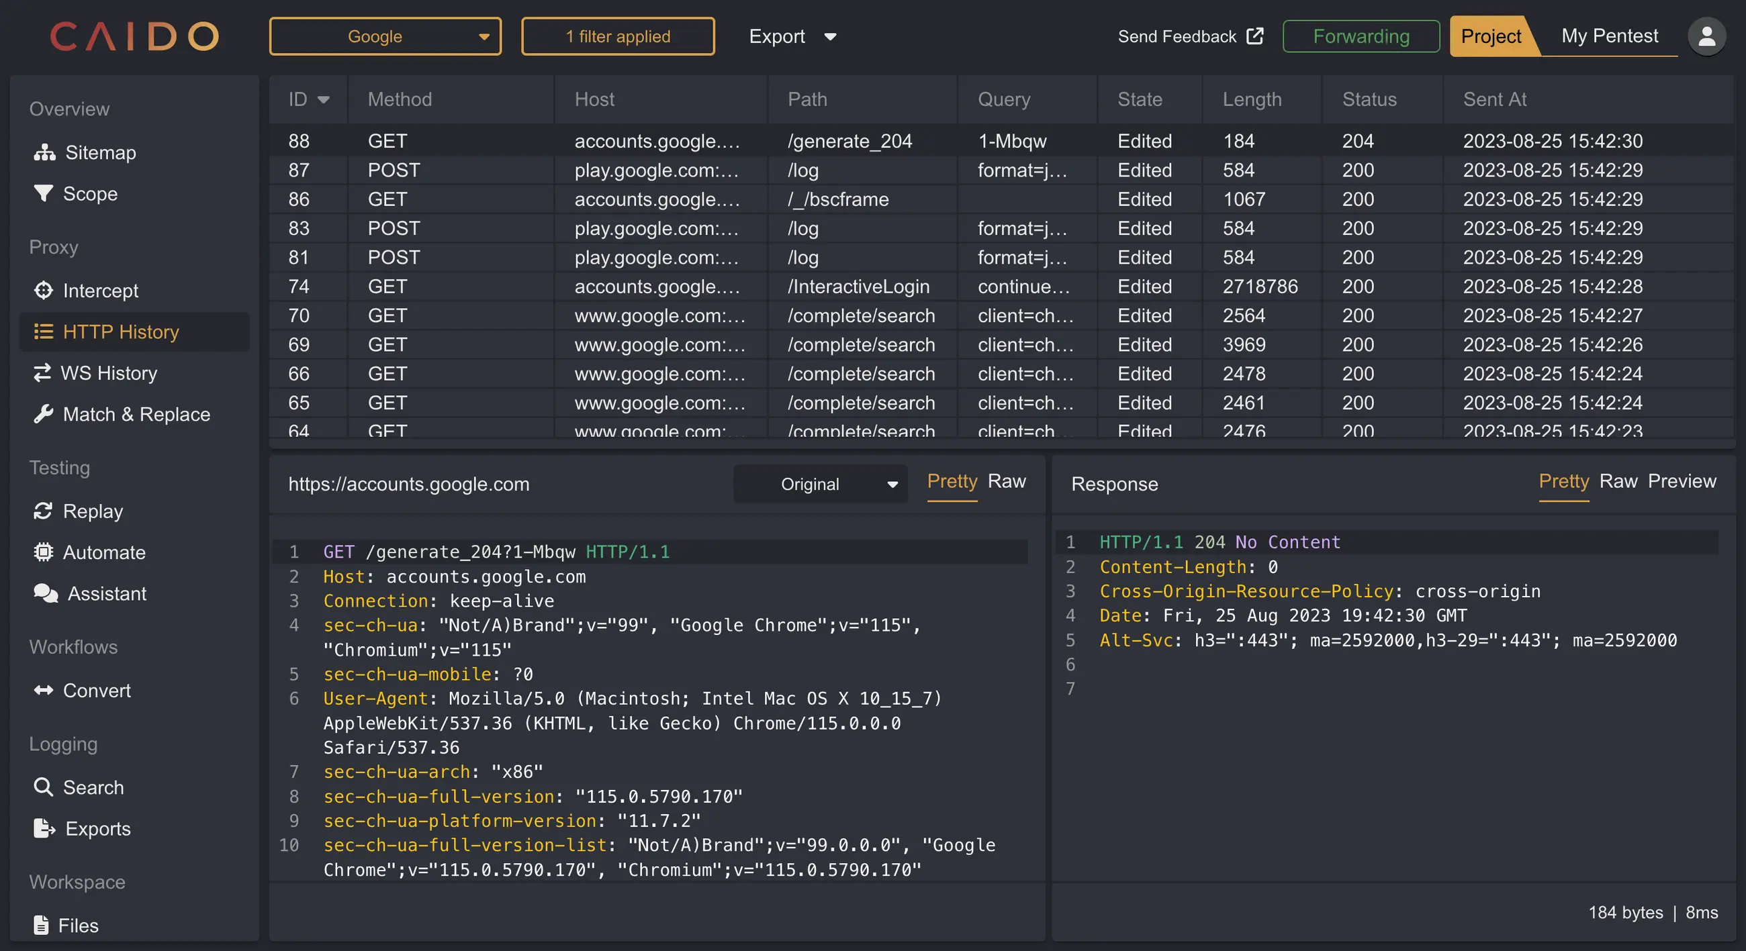The width and height of the screenshot is (1746, 951).
Task: Select the HTTP History tab
Action: click(121, 330)
